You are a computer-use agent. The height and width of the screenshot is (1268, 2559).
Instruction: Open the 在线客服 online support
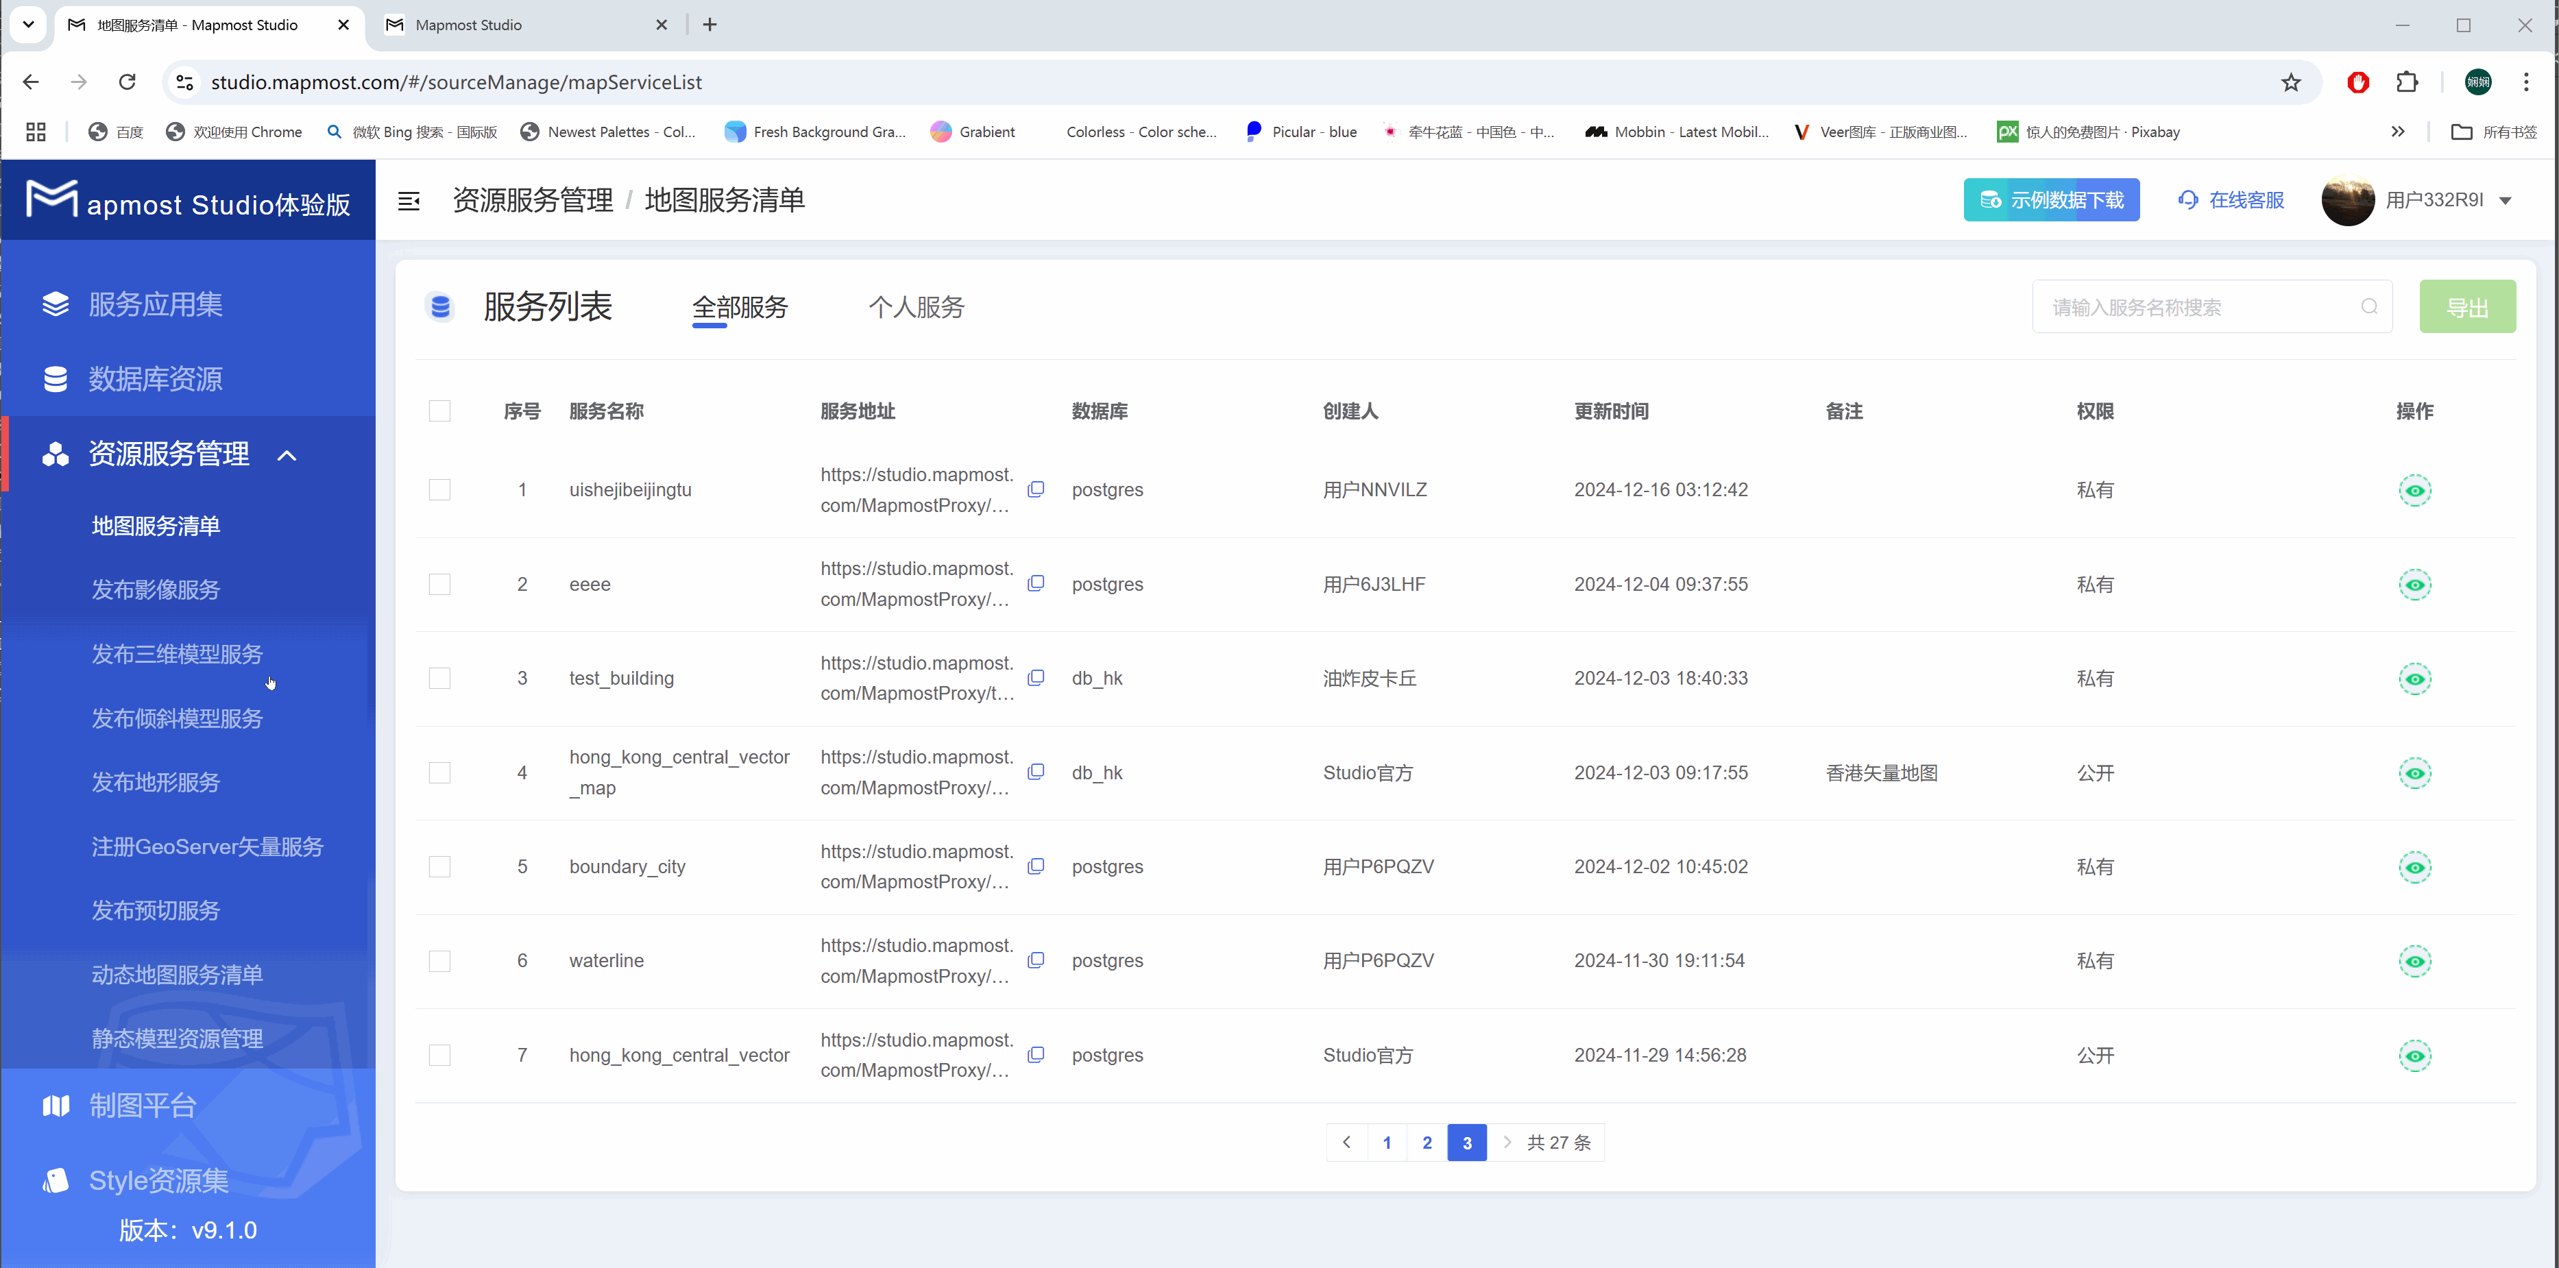click(2230, 199)
